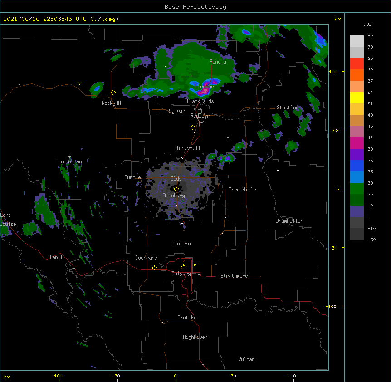Pick the dark orange 57-60 dBZ legend swatch

point(357,75)
